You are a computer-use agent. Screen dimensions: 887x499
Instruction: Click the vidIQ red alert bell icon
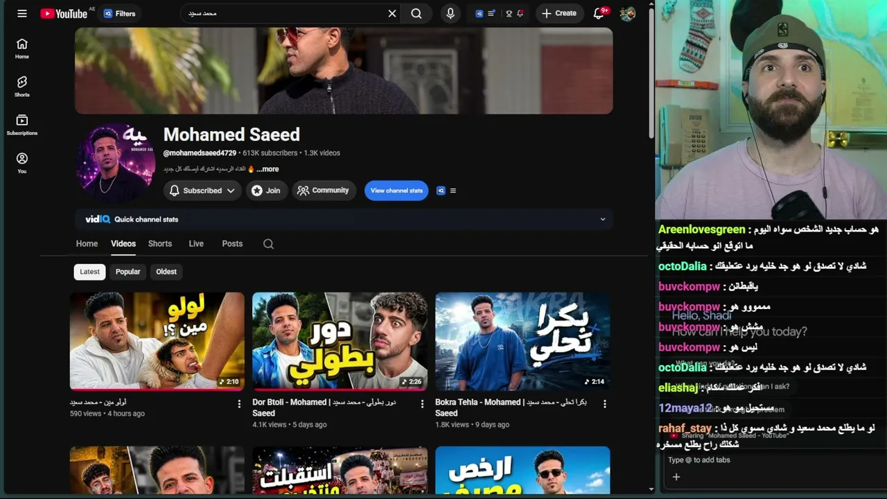tap(520, 13)
